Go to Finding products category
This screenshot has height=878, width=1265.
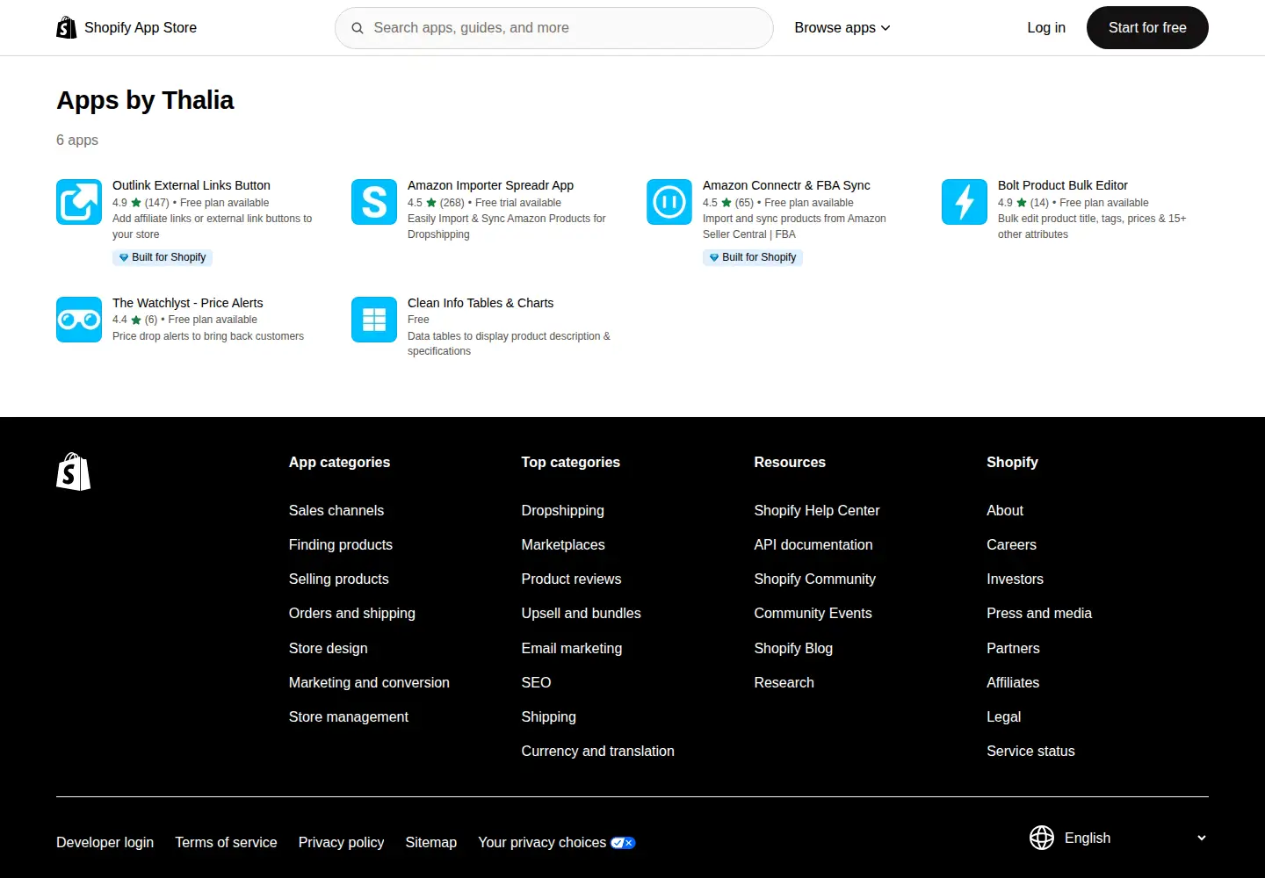[x=341, y=544]
